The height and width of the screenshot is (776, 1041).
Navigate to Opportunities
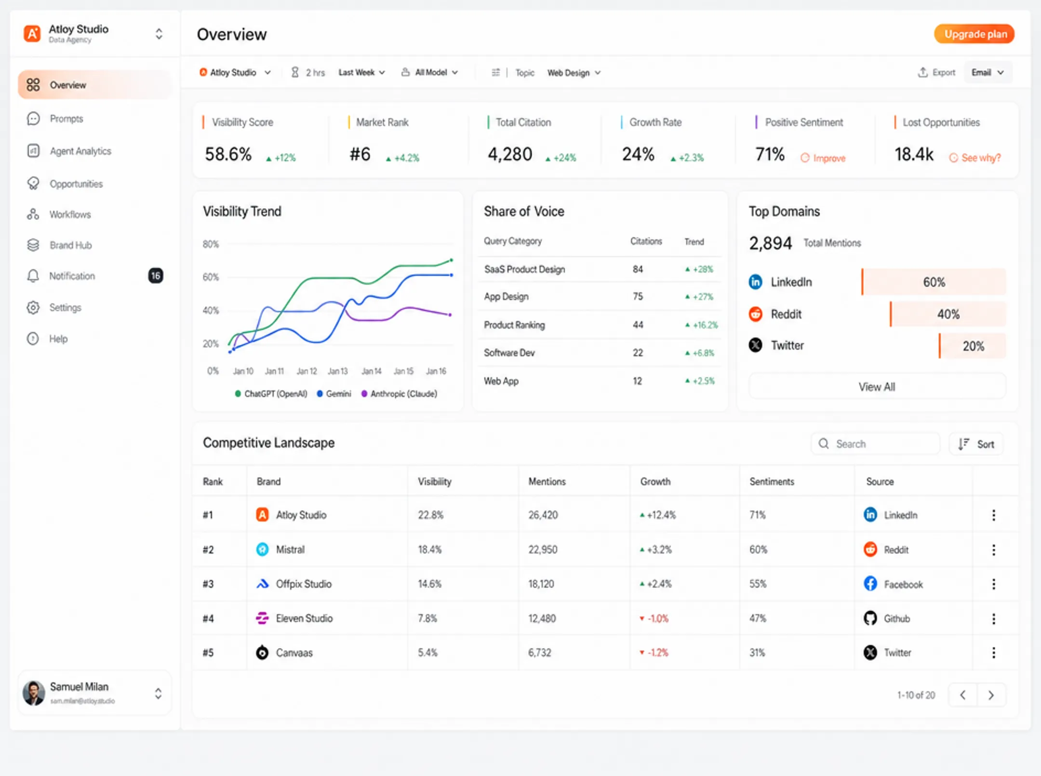click(x=76, y=184)
